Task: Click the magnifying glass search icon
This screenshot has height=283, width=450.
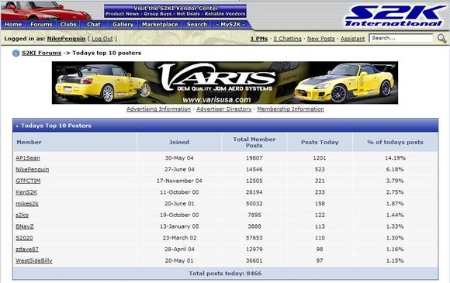Action: pos(442,38)
